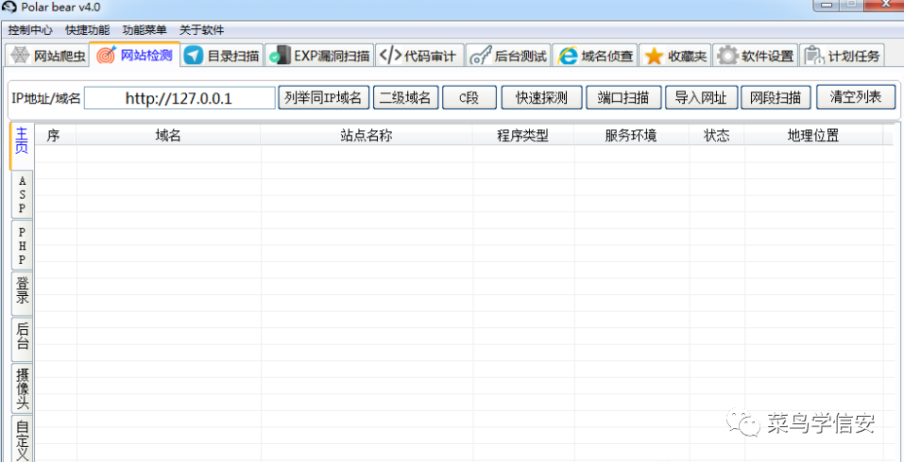Select the 目录扫描 directory scan tab
Image resolution: width=904 pixels, height=462 pixels.
[222, 56]
